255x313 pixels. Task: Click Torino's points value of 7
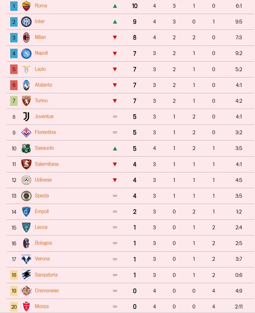(134, 101)
